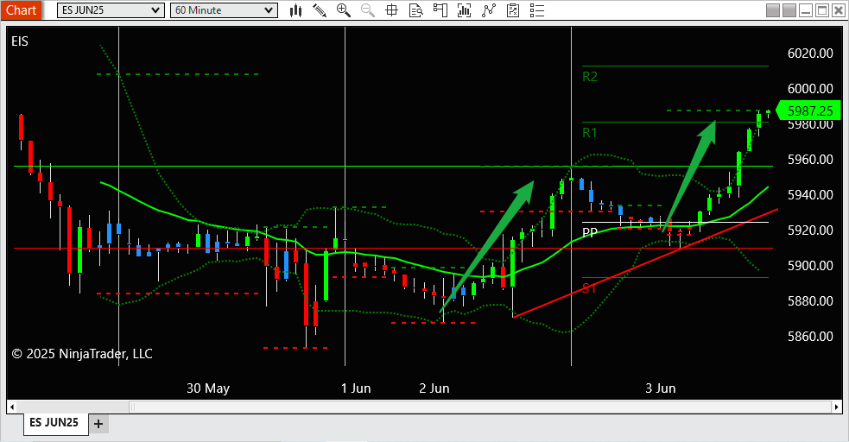Viewport: 849px width, 442px height.
Task: Click the 5920.00 price axis label
Action: (810, 230)
